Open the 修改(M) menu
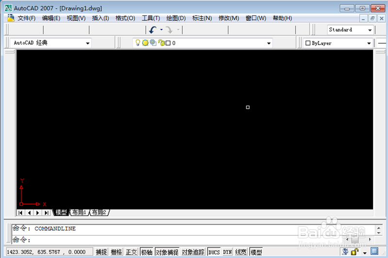This screenshot has width=388, height=258. (228, 18)
